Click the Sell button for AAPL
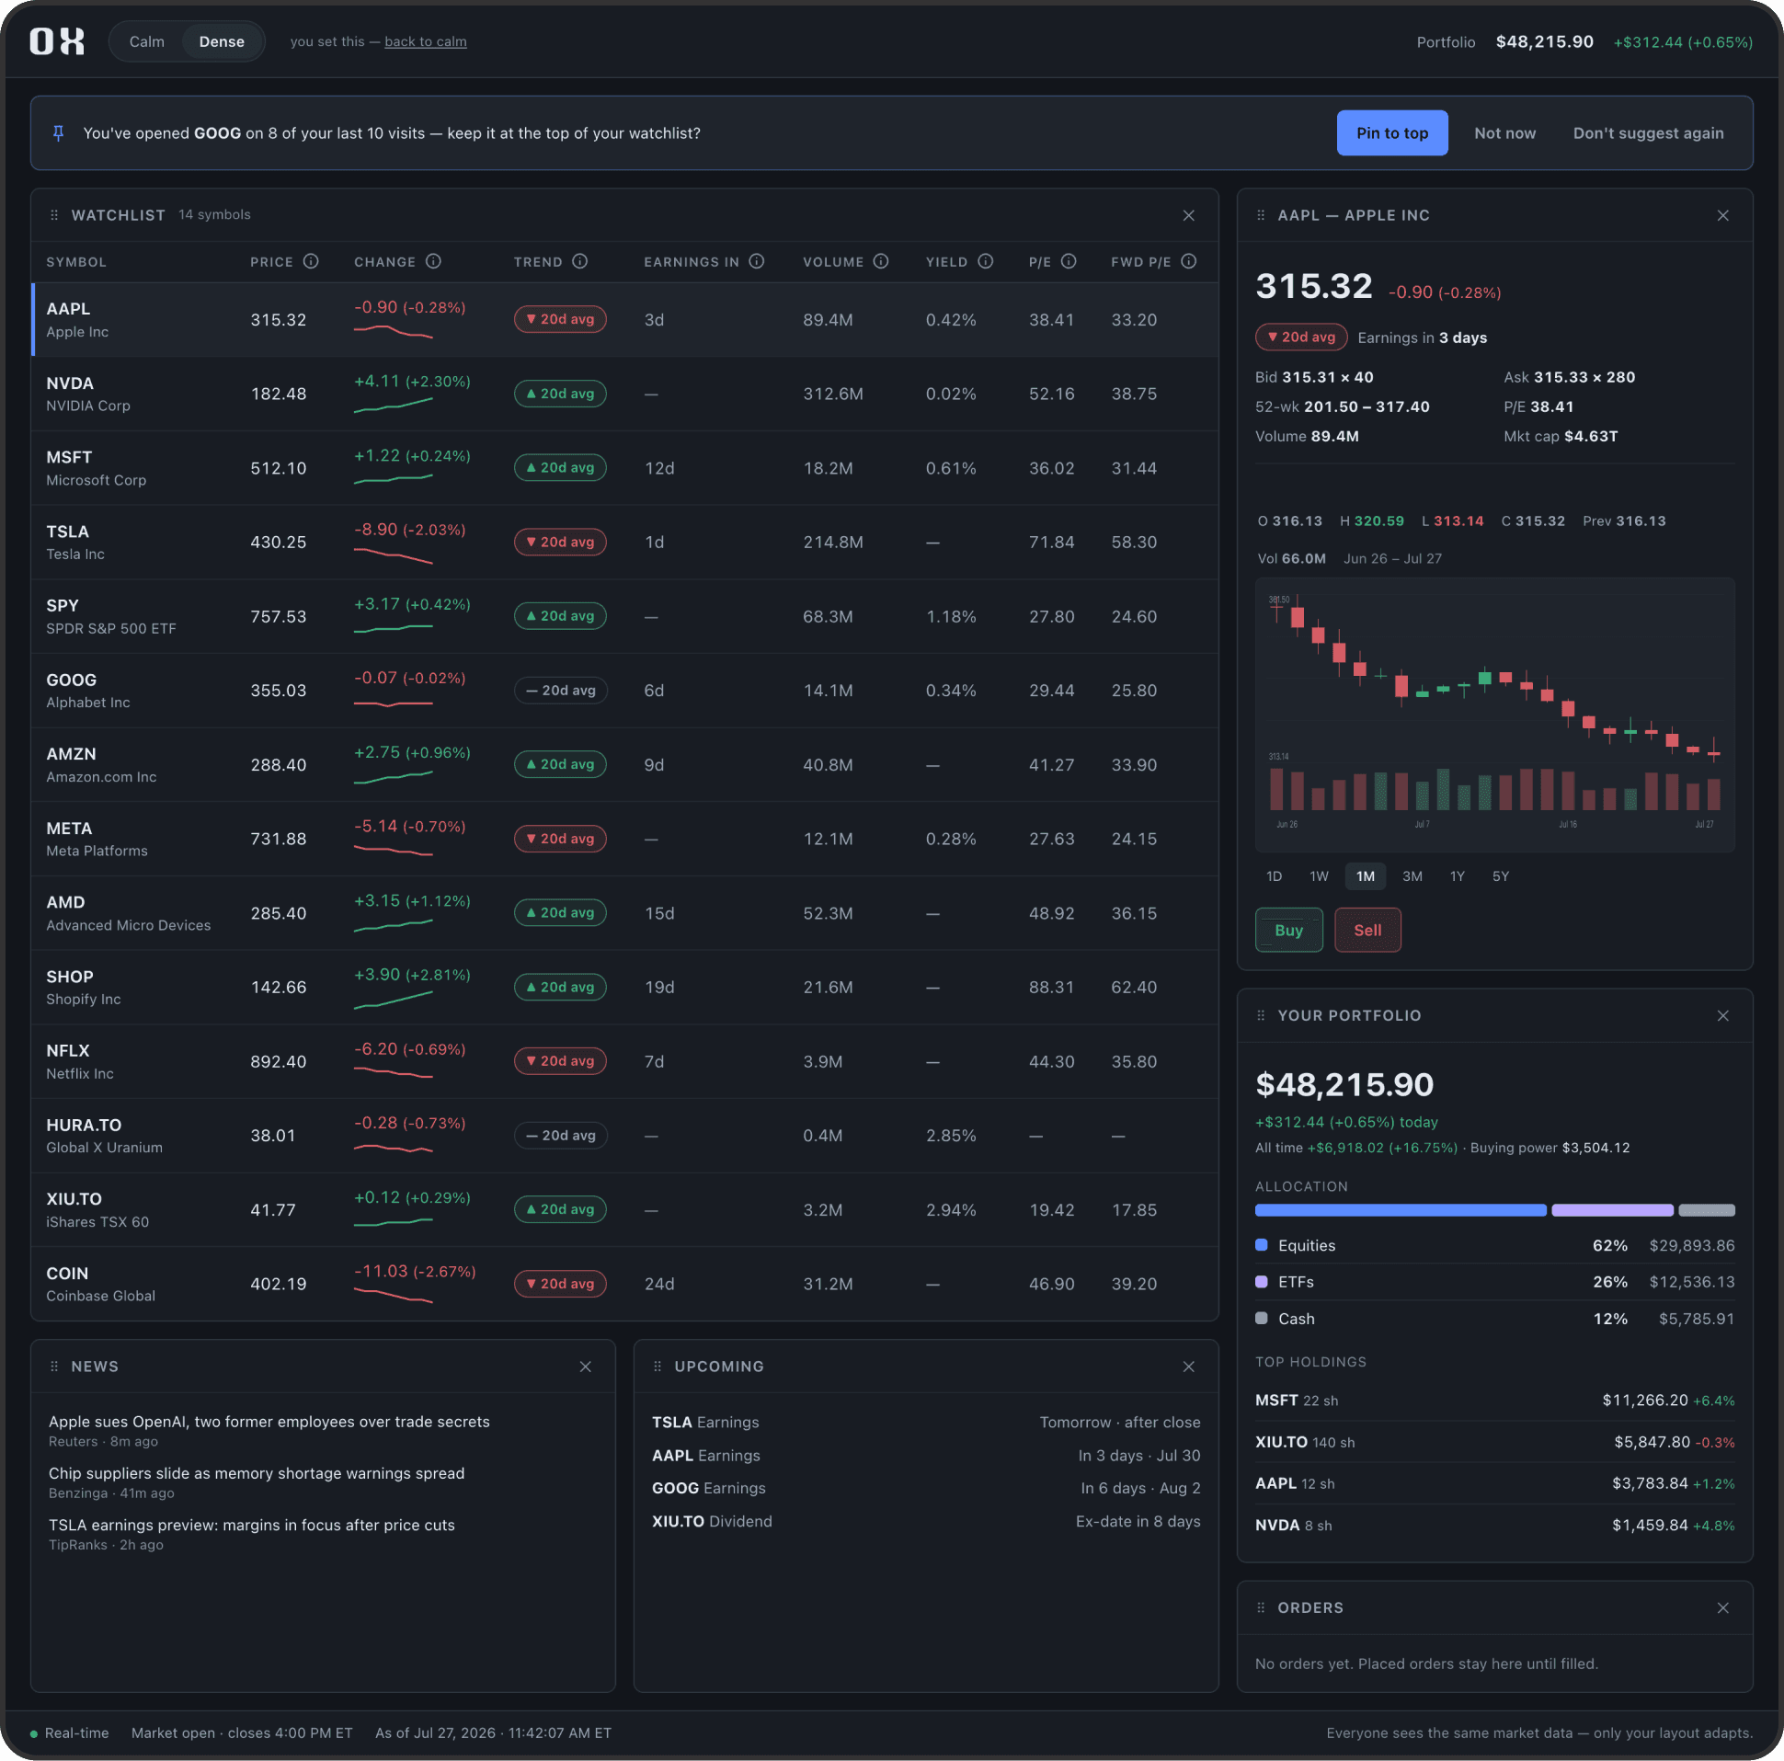Image resolution: width=1784 pixels, height=1761 pixels. 1367,929
